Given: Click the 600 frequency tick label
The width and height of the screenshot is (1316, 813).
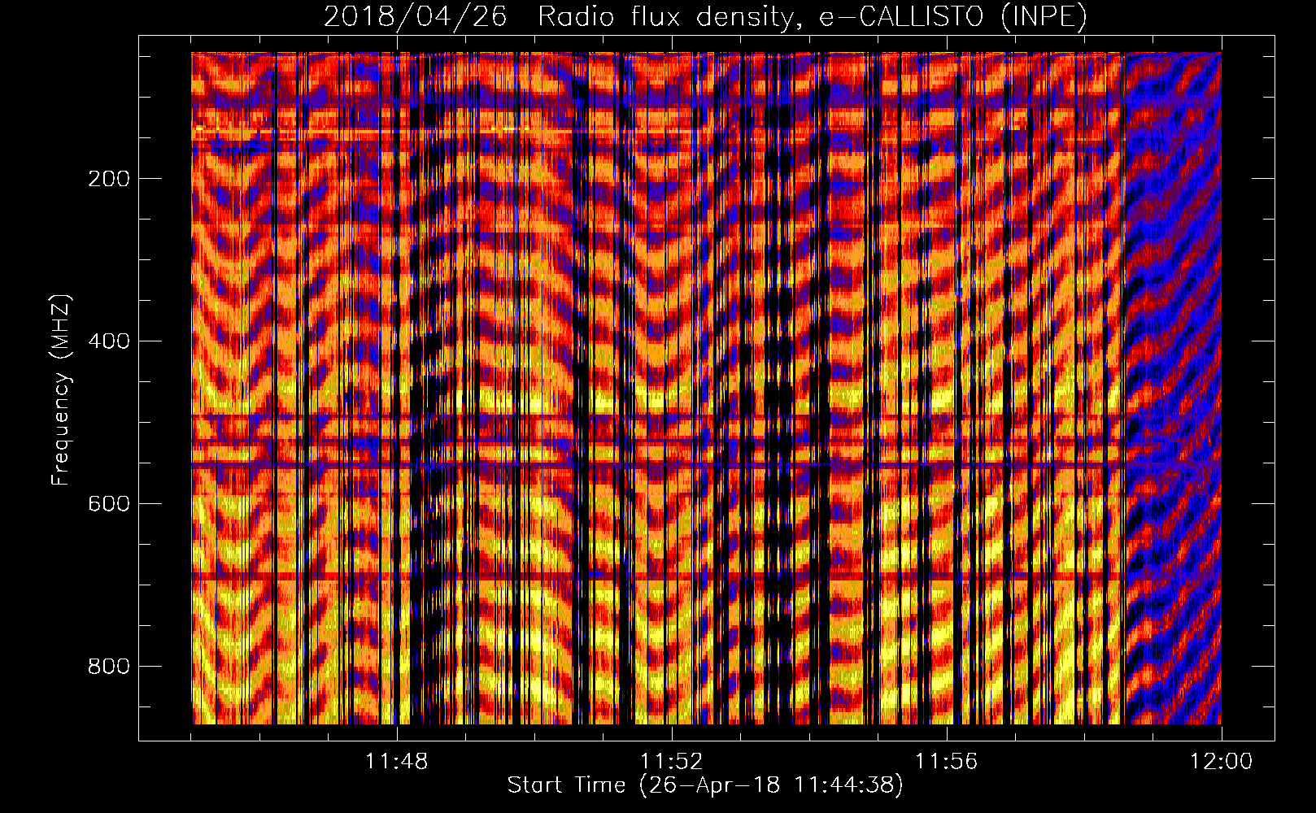Looking at the screenshot, I should [109, 504].
